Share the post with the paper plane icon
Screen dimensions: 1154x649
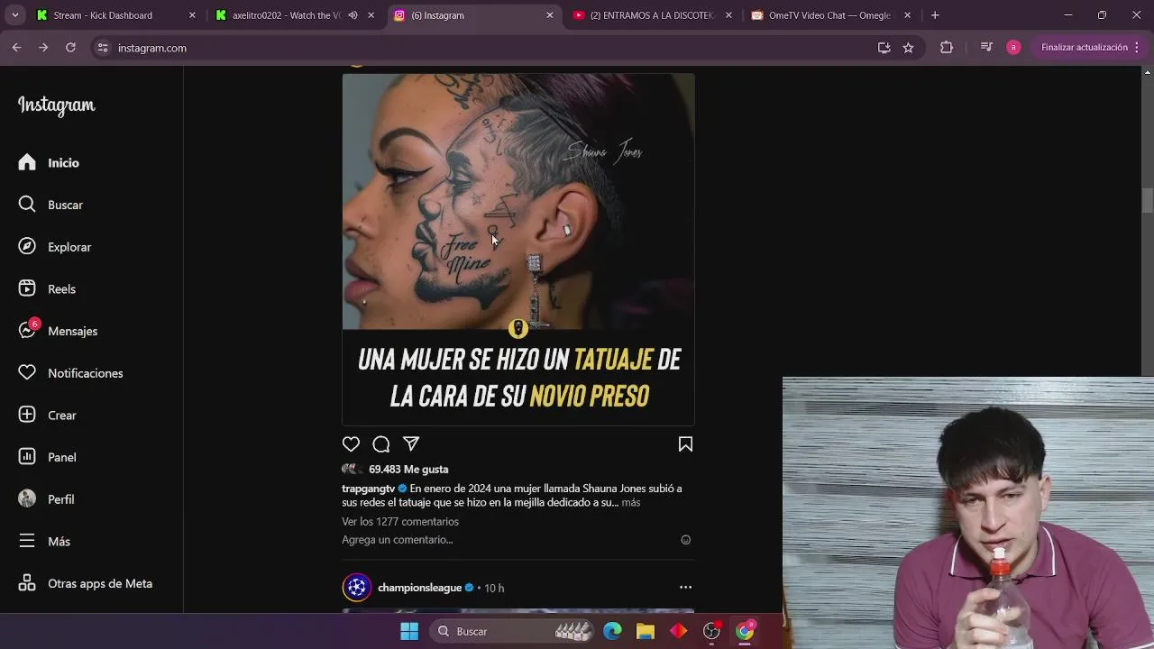tap(411, 443)
